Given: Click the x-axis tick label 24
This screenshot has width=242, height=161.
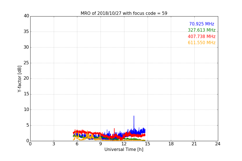Looking at the screenshot, I should pyautogui.click(x=218, y=144).
